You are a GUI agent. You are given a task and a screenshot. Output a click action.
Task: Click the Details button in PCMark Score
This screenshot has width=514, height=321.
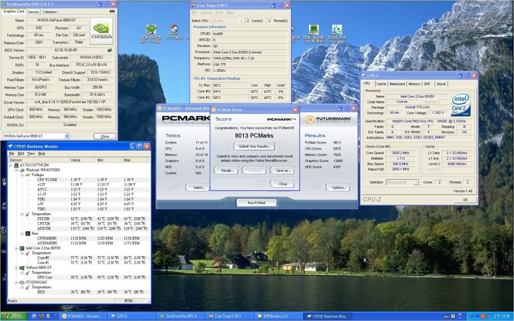[x=227, y=171]
